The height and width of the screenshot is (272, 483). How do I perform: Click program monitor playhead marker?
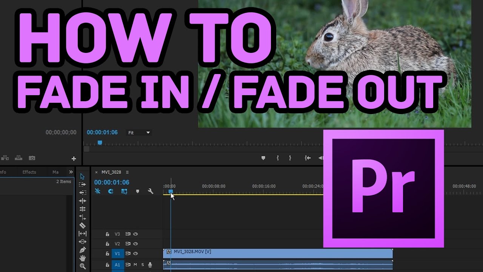tap(100, 143)
